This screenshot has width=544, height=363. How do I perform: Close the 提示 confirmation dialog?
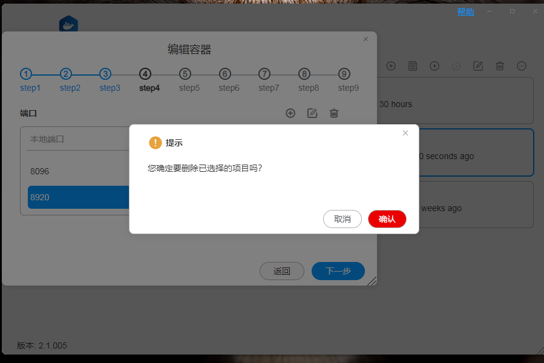(405, 133)
